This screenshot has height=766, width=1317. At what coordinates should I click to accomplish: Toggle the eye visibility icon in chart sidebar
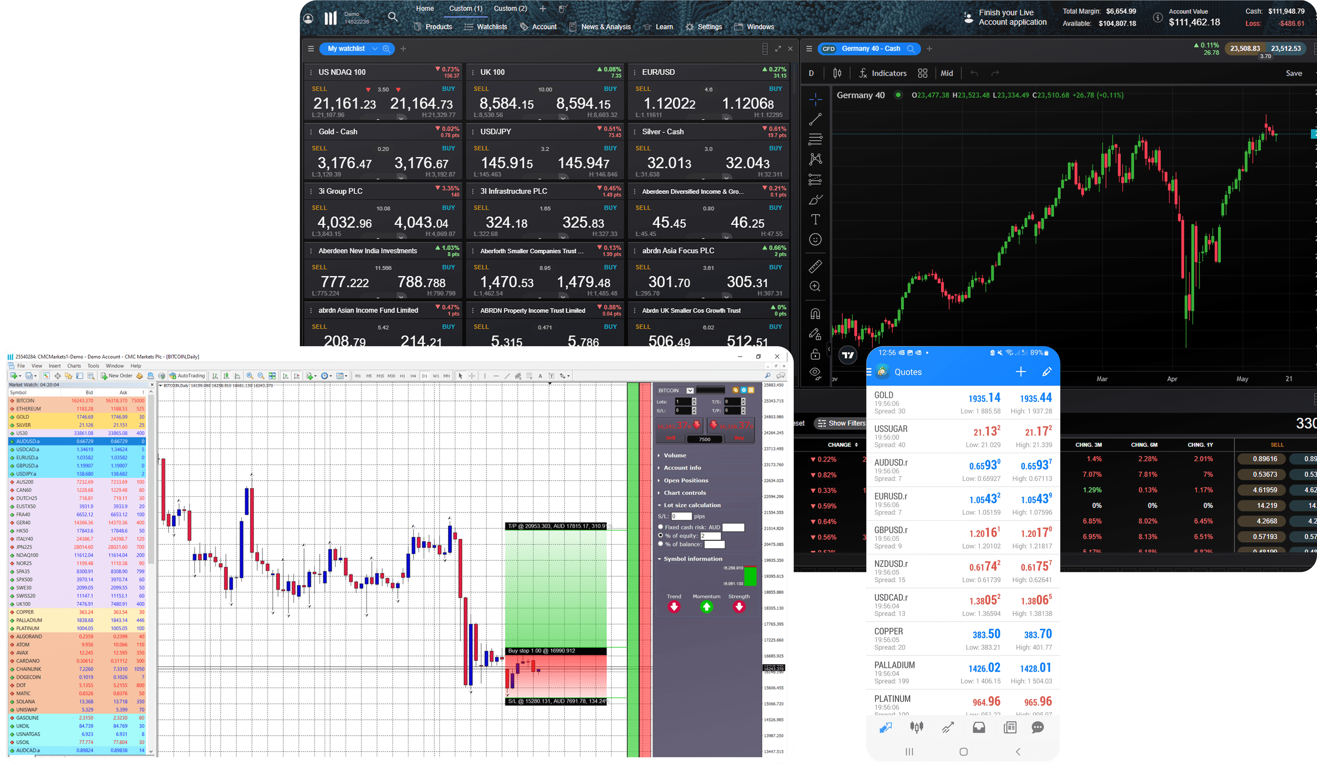point(815,372)
